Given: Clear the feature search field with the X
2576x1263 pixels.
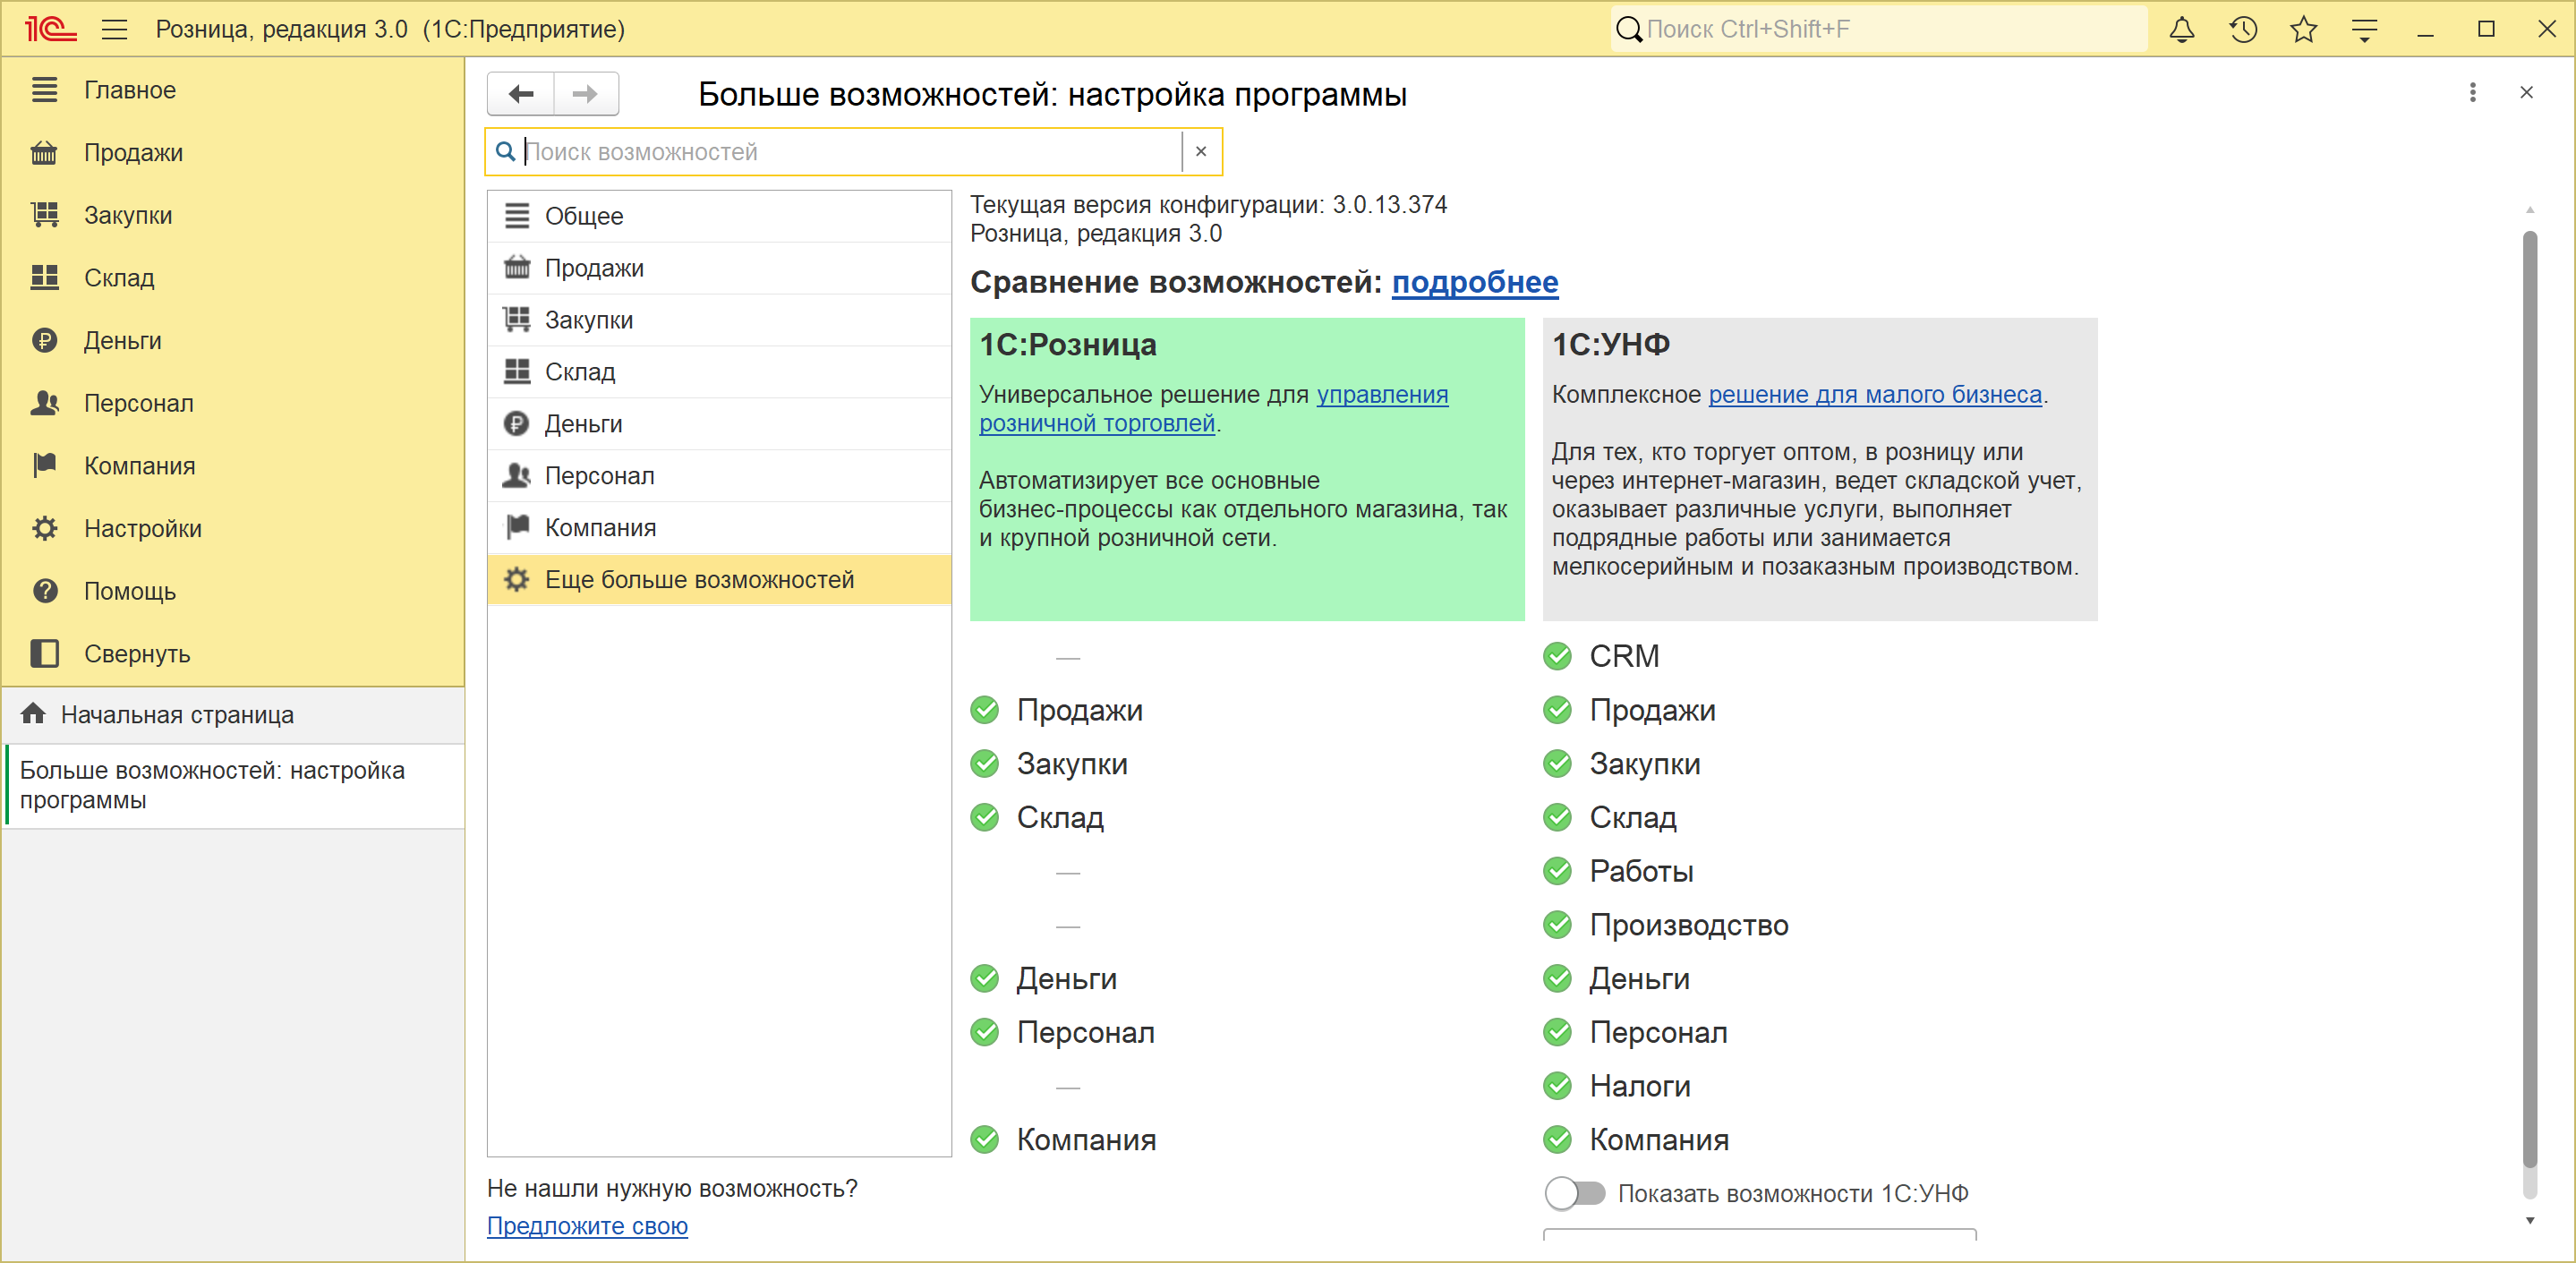Looking at the screenshot, I should click(x=1201, y=152).
